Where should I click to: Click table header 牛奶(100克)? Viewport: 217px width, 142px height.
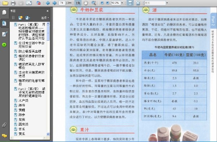[x=174, y=55]
